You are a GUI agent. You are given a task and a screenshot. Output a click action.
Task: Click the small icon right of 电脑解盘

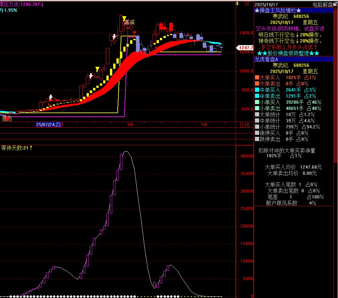point(335,5)
